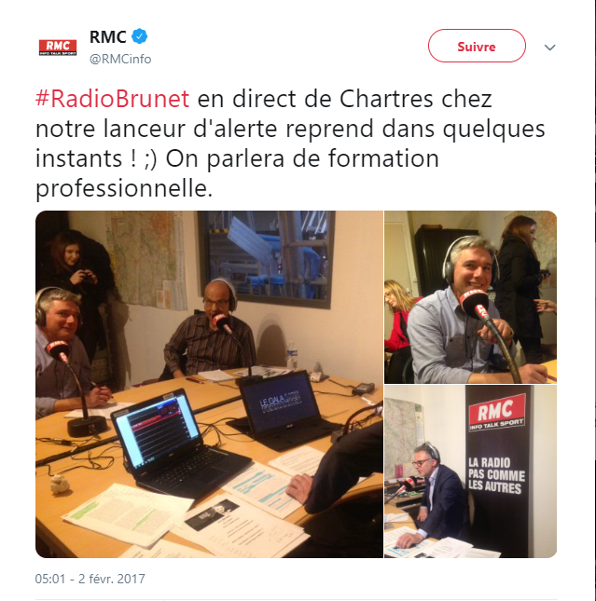Viewport: 596px width, 601px height.
Task: Click the tweet text about formation professionnelle
Action: click(x=290, y=143)
